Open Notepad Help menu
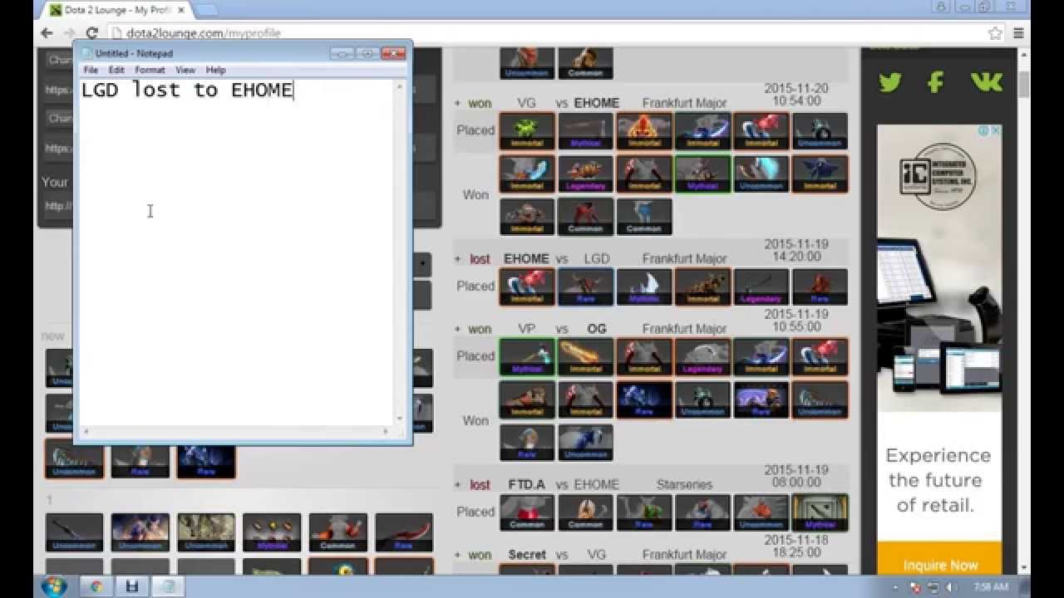This screenshot has width=1064, height=598. tap(215, 70)
